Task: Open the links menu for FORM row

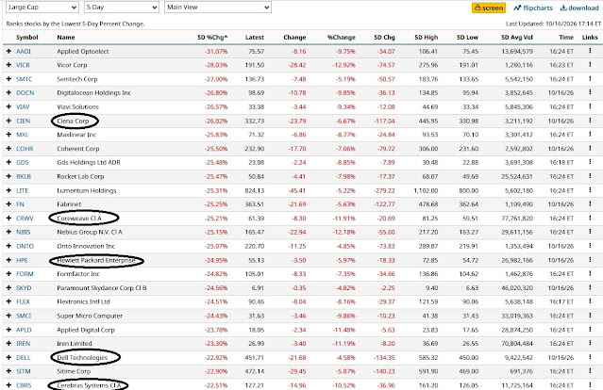Action: point(590,274)
